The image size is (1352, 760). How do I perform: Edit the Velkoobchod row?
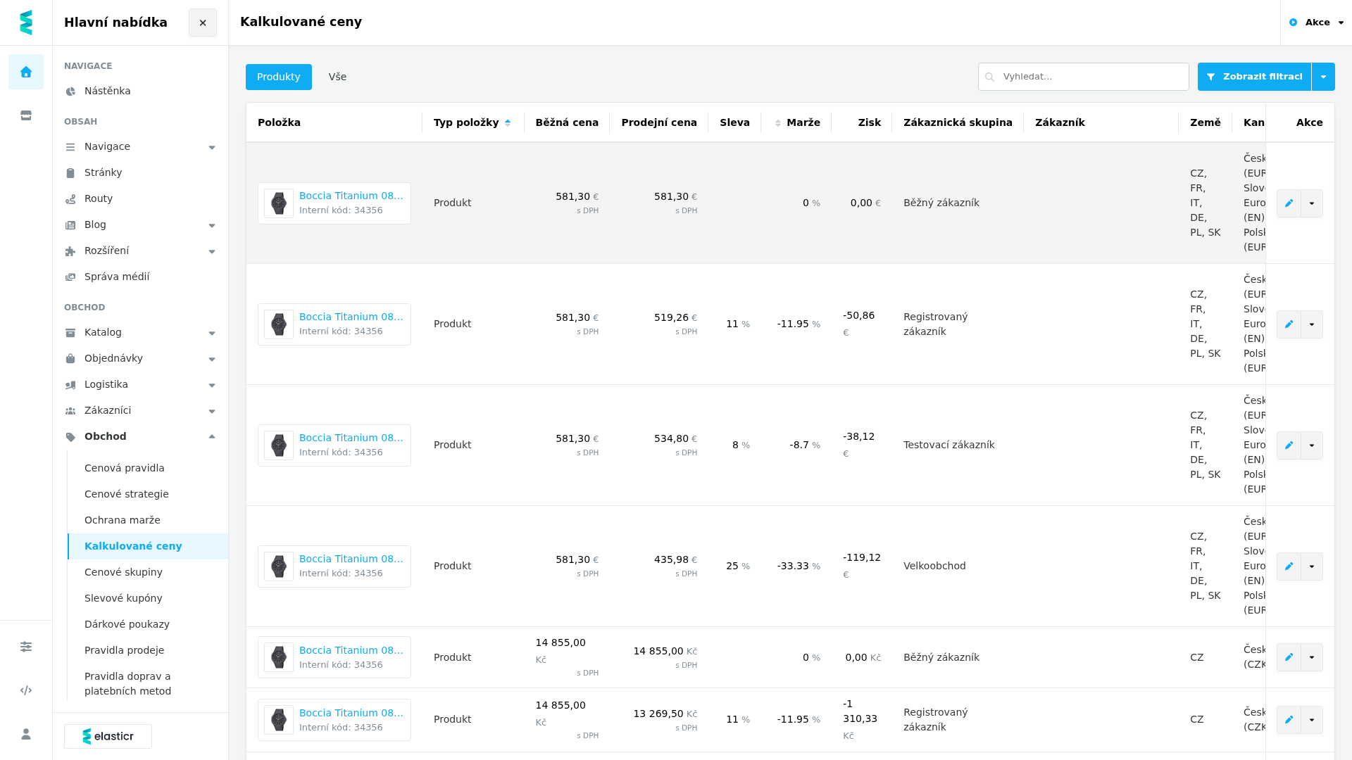(x=1289, y=566)
